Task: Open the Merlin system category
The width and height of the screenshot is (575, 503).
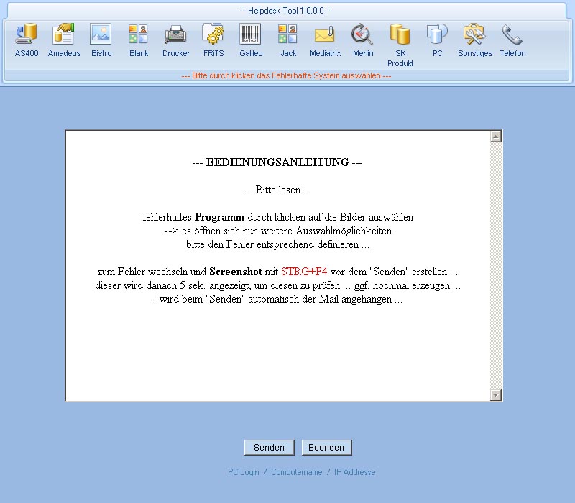Action: point(363,34)
